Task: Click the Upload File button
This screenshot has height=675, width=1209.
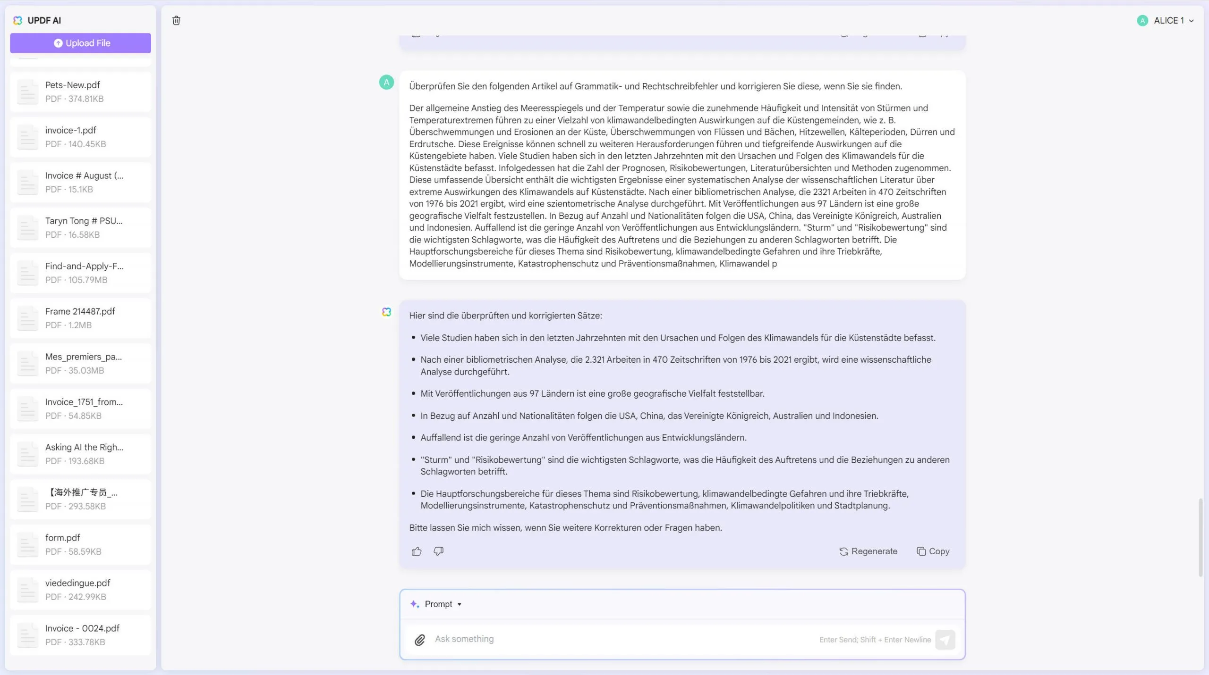Action: [81, 42]
